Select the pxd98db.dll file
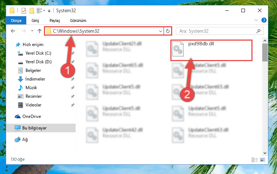The height and width of the screenshot is (174, 277). (211, 50)
